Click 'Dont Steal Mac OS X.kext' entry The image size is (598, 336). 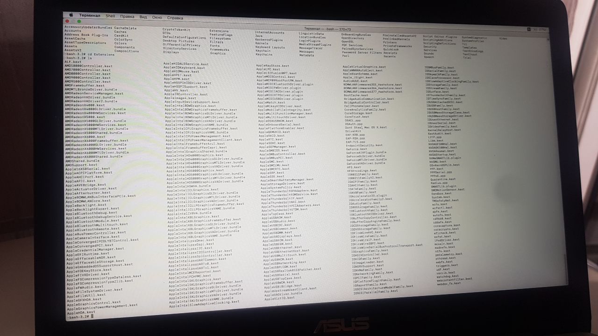(x=366, y=127)
